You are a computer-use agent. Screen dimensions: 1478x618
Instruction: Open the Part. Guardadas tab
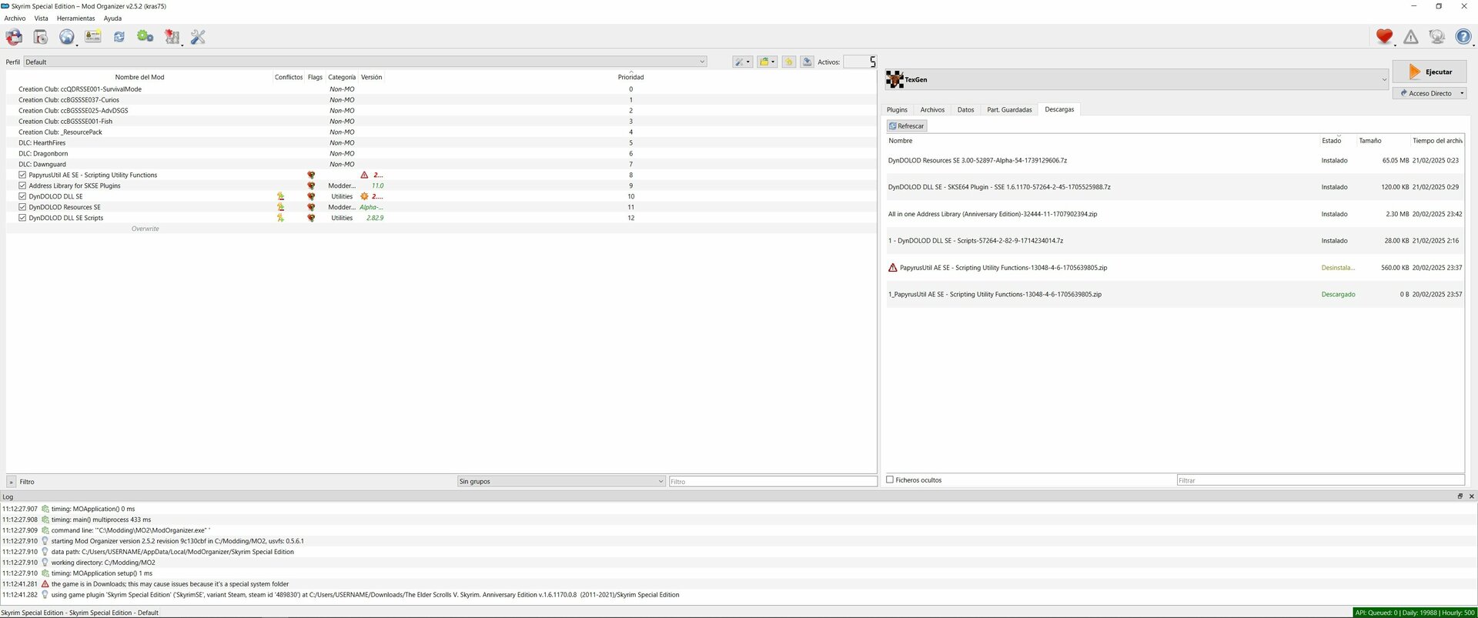coord(1009,109)
